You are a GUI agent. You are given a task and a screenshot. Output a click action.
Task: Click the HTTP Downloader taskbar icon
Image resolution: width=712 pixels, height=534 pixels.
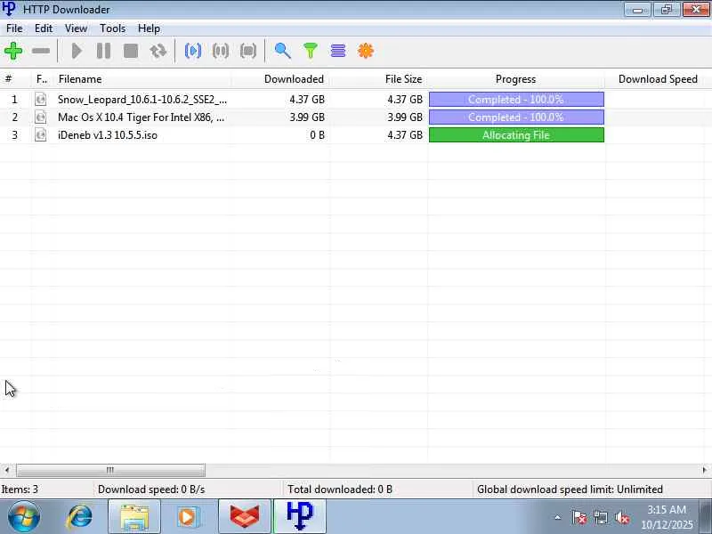(300, 517)
